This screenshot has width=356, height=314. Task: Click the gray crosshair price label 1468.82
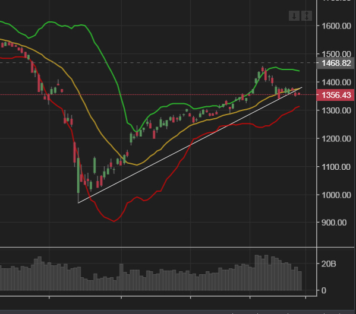[336, 63]
